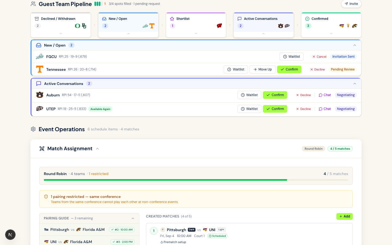
Task: Confirm the Tennessee team request
Action: coord(289,69)
